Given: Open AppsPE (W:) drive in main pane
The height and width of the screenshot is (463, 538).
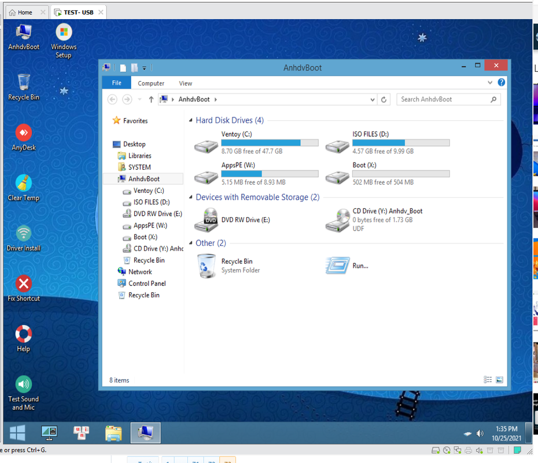Looking at the screenshot, I should pos(256,174).
